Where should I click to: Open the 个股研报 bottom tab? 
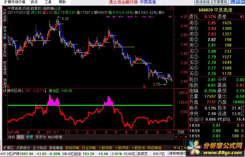(105, 148)
